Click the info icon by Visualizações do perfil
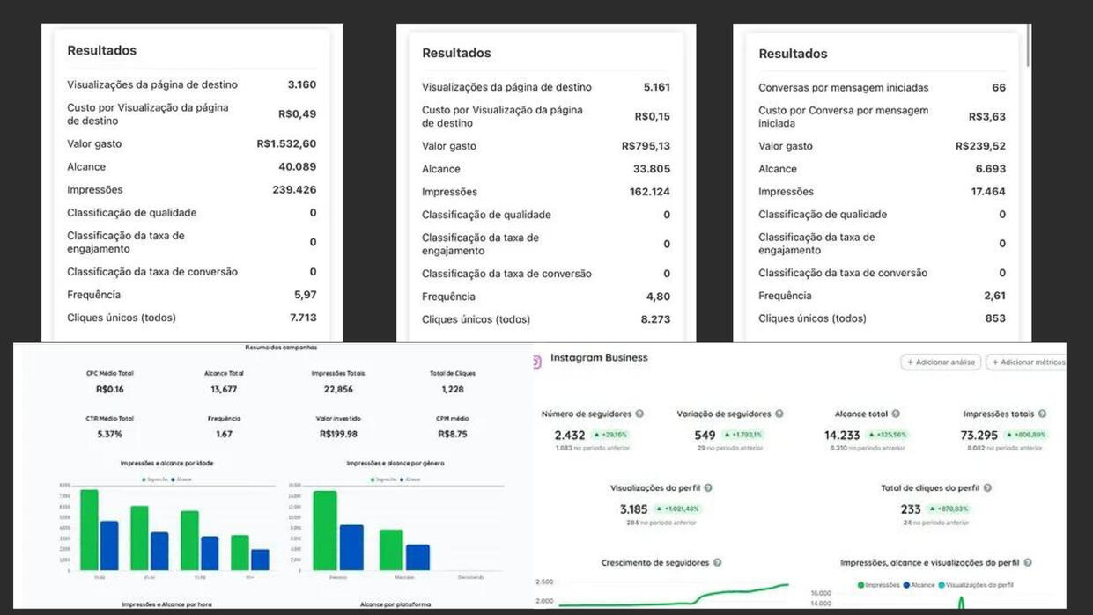The image size is (1093, 615). [708, 487]
